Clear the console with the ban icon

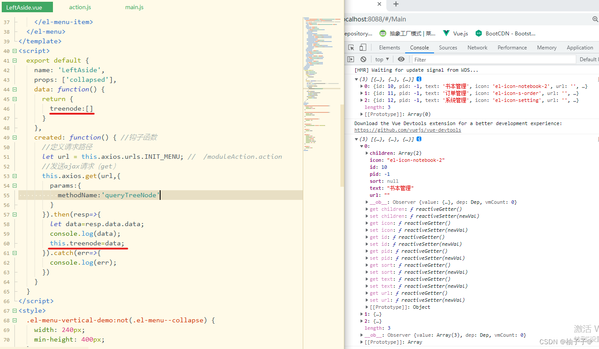point(363,59)
